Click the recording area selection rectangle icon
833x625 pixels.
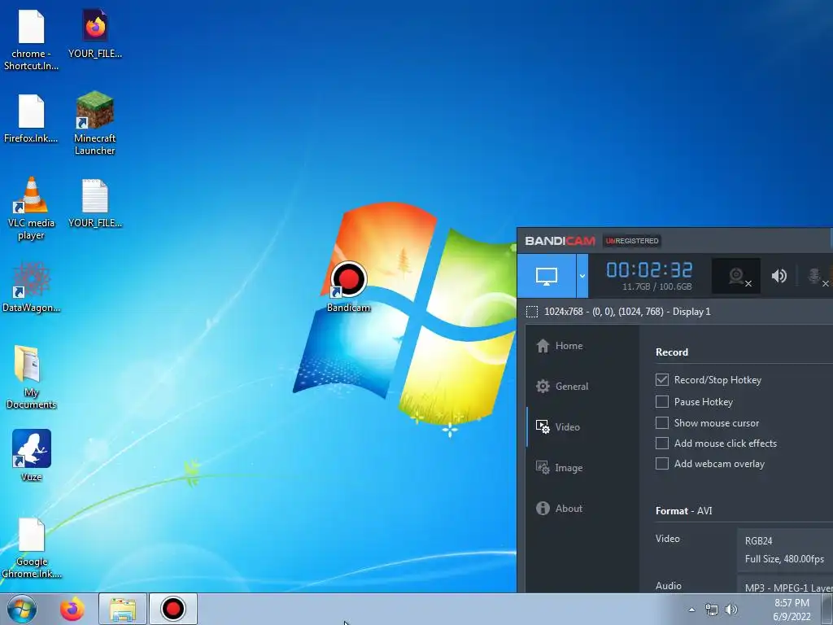pyautogui.click(x=532, y=312)
